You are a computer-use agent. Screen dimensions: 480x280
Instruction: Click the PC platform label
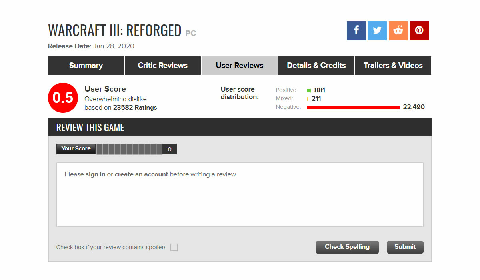coord(190,33)
